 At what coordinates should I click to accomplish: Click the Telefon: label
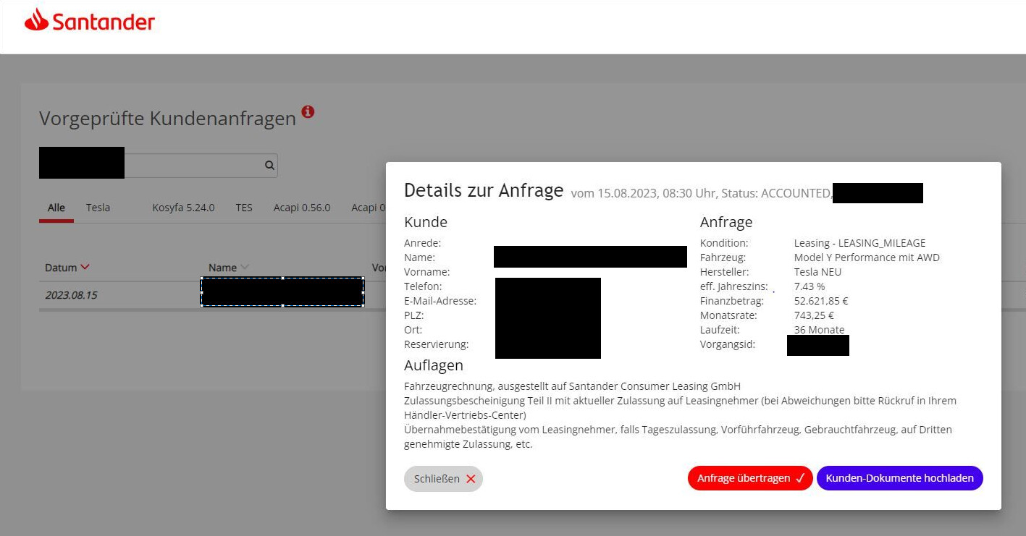(x=423, y=286)
